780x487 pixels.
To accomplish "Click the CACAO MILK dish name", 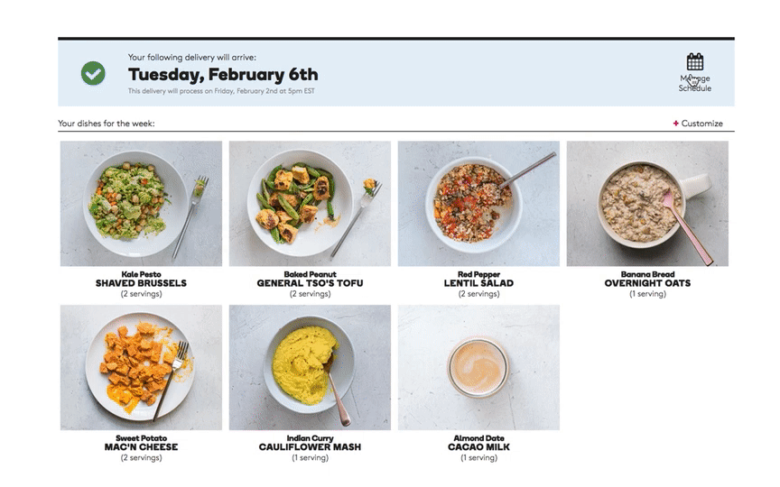I will [x=478, y=447].
